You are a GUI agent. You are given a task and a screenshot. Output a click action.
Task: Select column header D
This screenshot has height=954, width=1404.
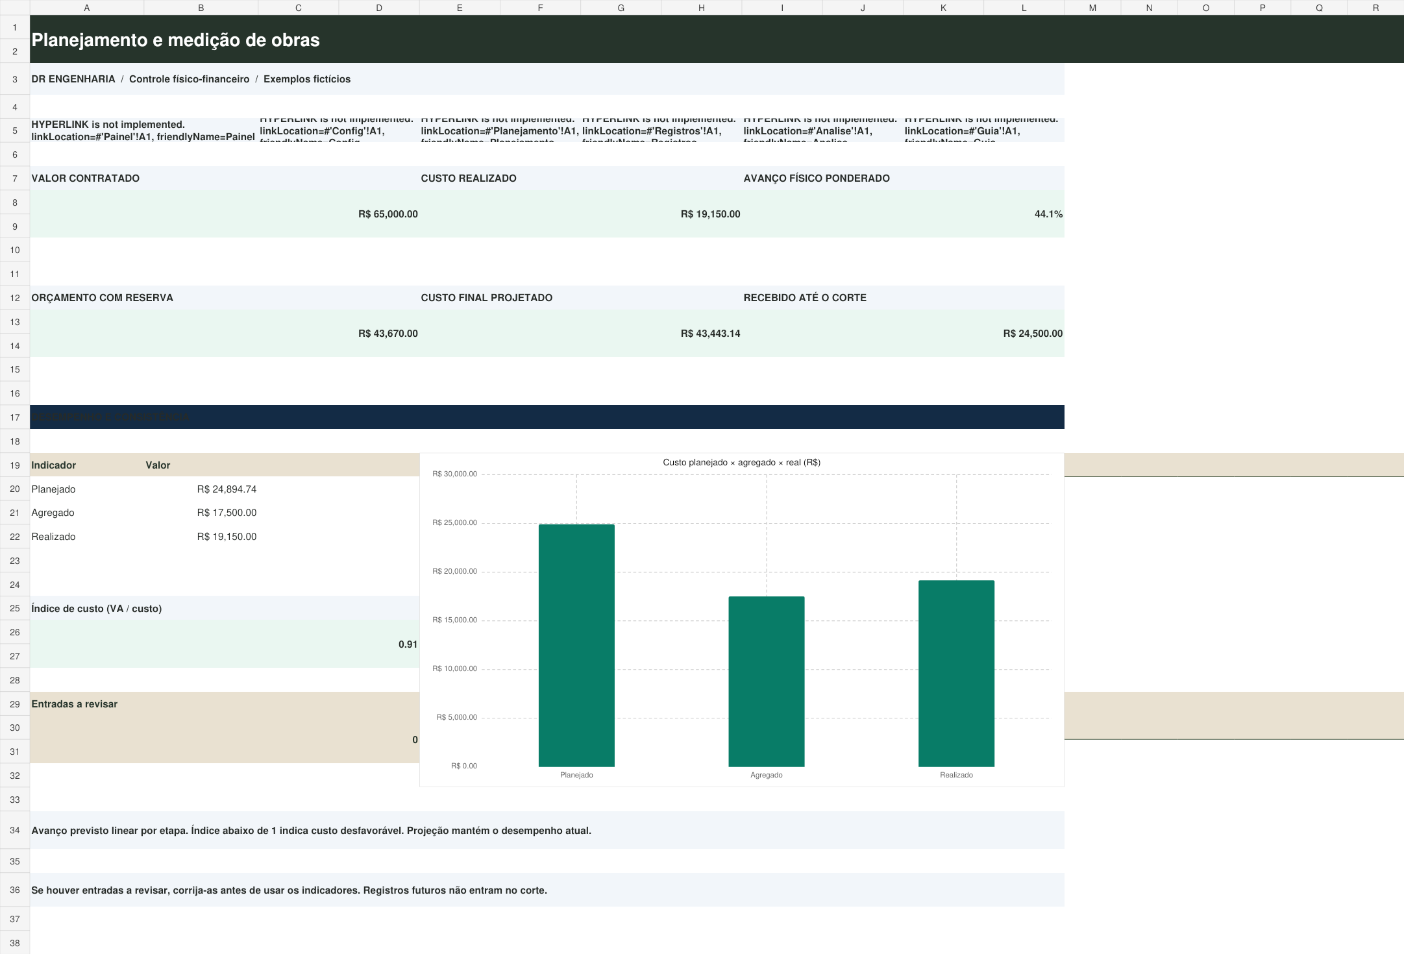tap(379, 8)
